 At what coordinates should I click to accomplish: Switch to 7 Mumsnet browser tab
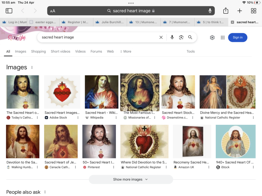(x=178, y=22)
